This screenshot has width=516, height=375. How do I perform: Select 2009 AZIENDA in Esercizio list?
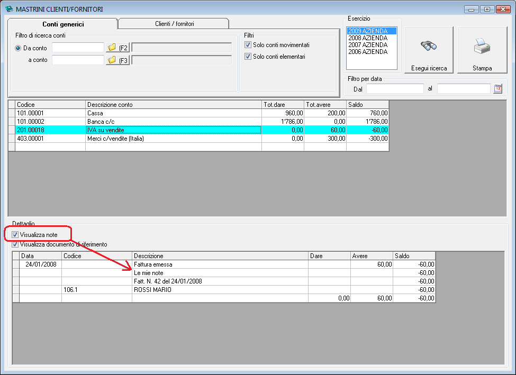372,31
